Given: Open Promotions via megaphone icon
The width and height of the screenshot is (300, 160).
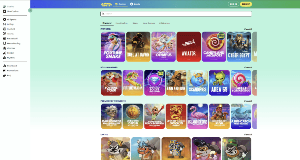Looking at the screenshot, I should (4, 70).
